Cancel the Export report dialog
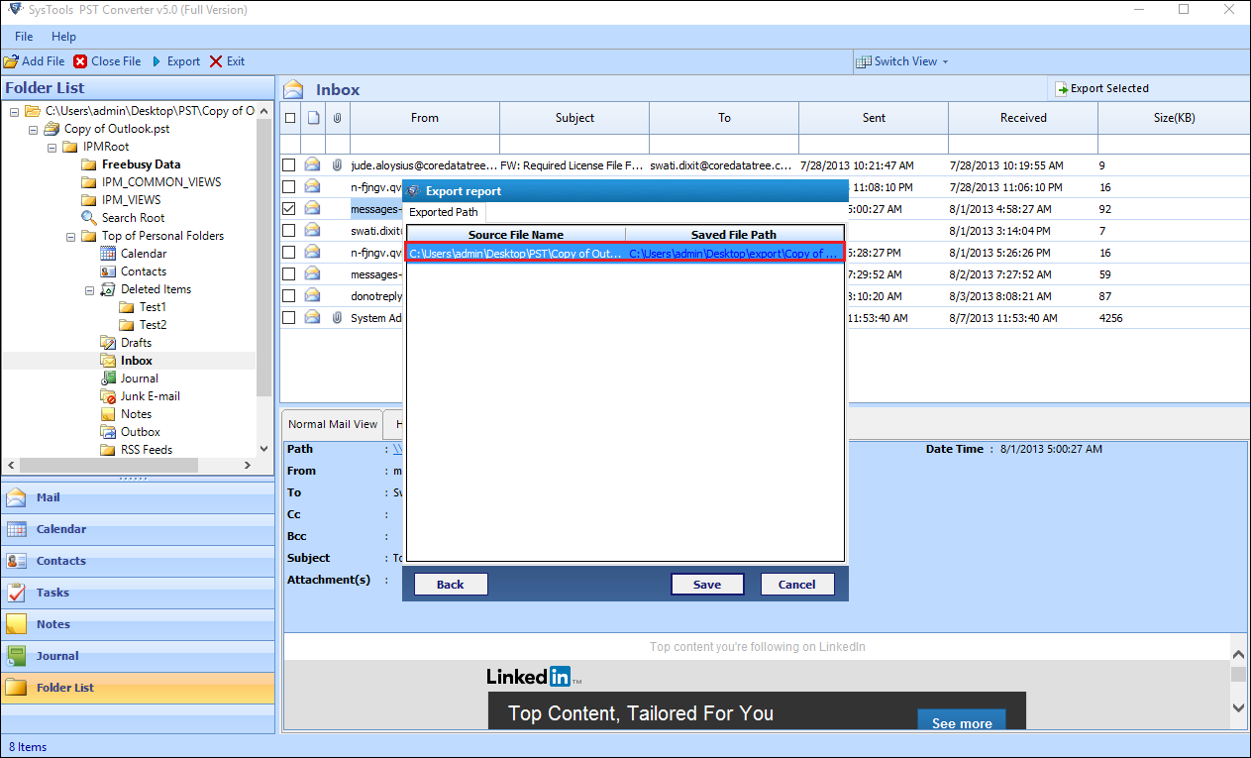 (797, 584)
